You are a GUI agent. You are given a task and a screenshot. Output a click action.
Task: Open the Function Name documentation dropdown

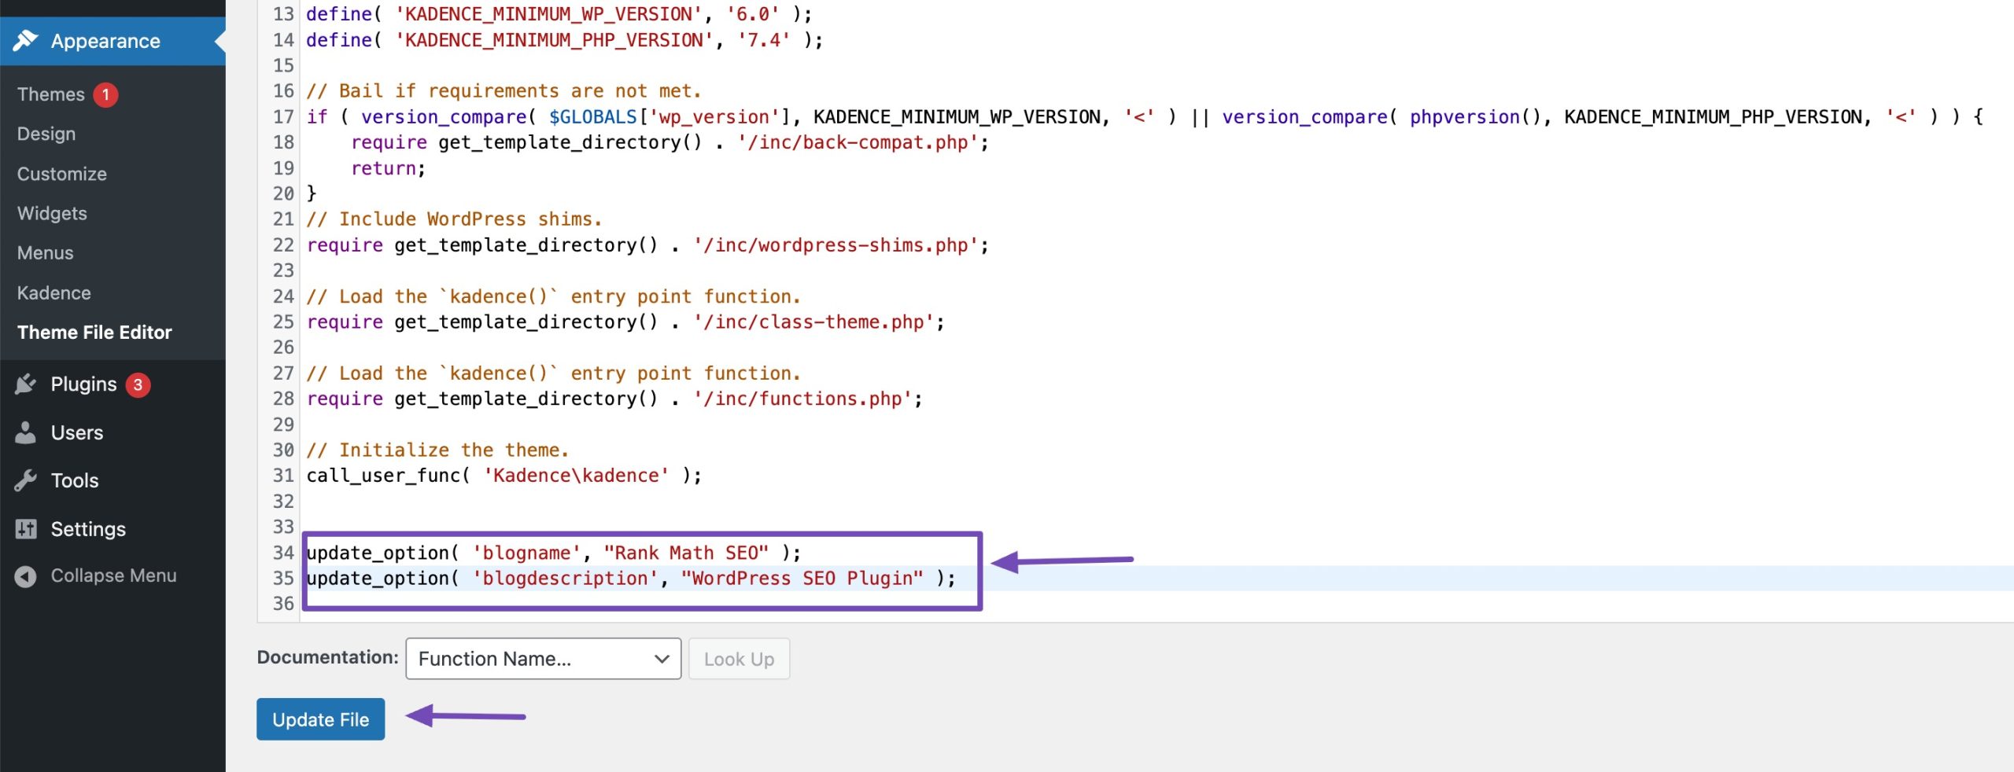tap(543, 659)
